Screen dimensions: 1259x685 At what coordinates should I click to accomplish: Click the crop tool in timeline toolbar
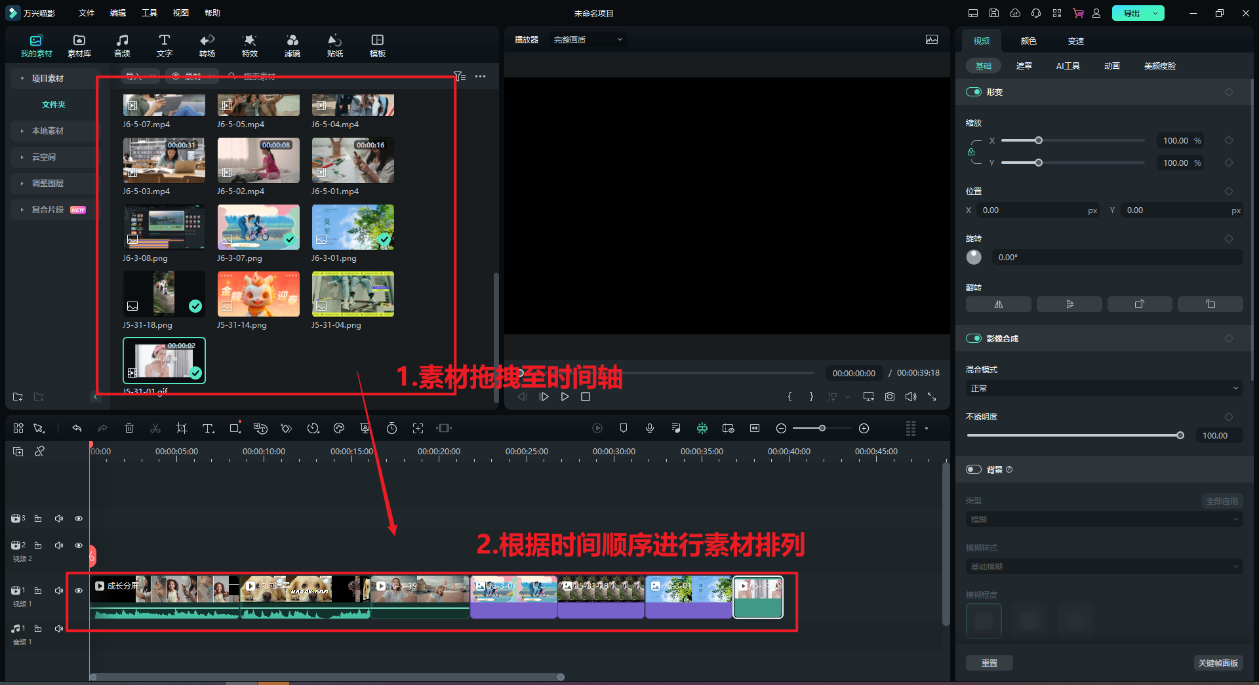[182, 428]
